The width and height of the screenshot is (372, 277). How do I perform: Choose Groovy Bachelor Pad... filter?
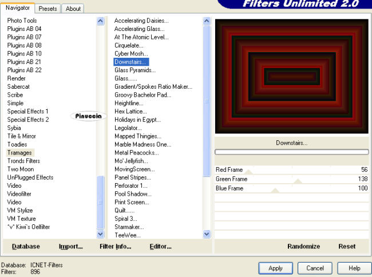pyautogui.click(x=143, y=95)
